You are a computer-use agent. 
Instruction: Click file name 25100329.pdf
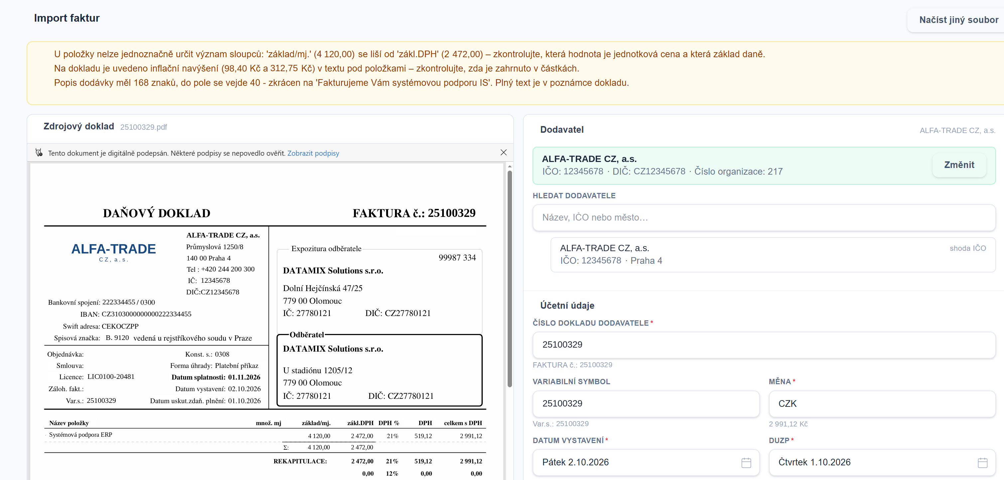click(143, 127)
